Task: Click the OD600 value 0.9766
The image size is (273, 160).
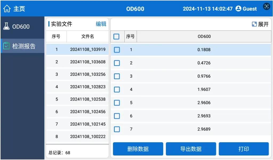Action: point(204,76)
